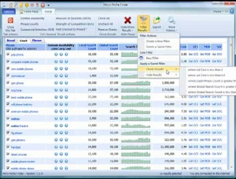Click the Local Search Count column header
The image size is (236, 179).
[88, 47]
